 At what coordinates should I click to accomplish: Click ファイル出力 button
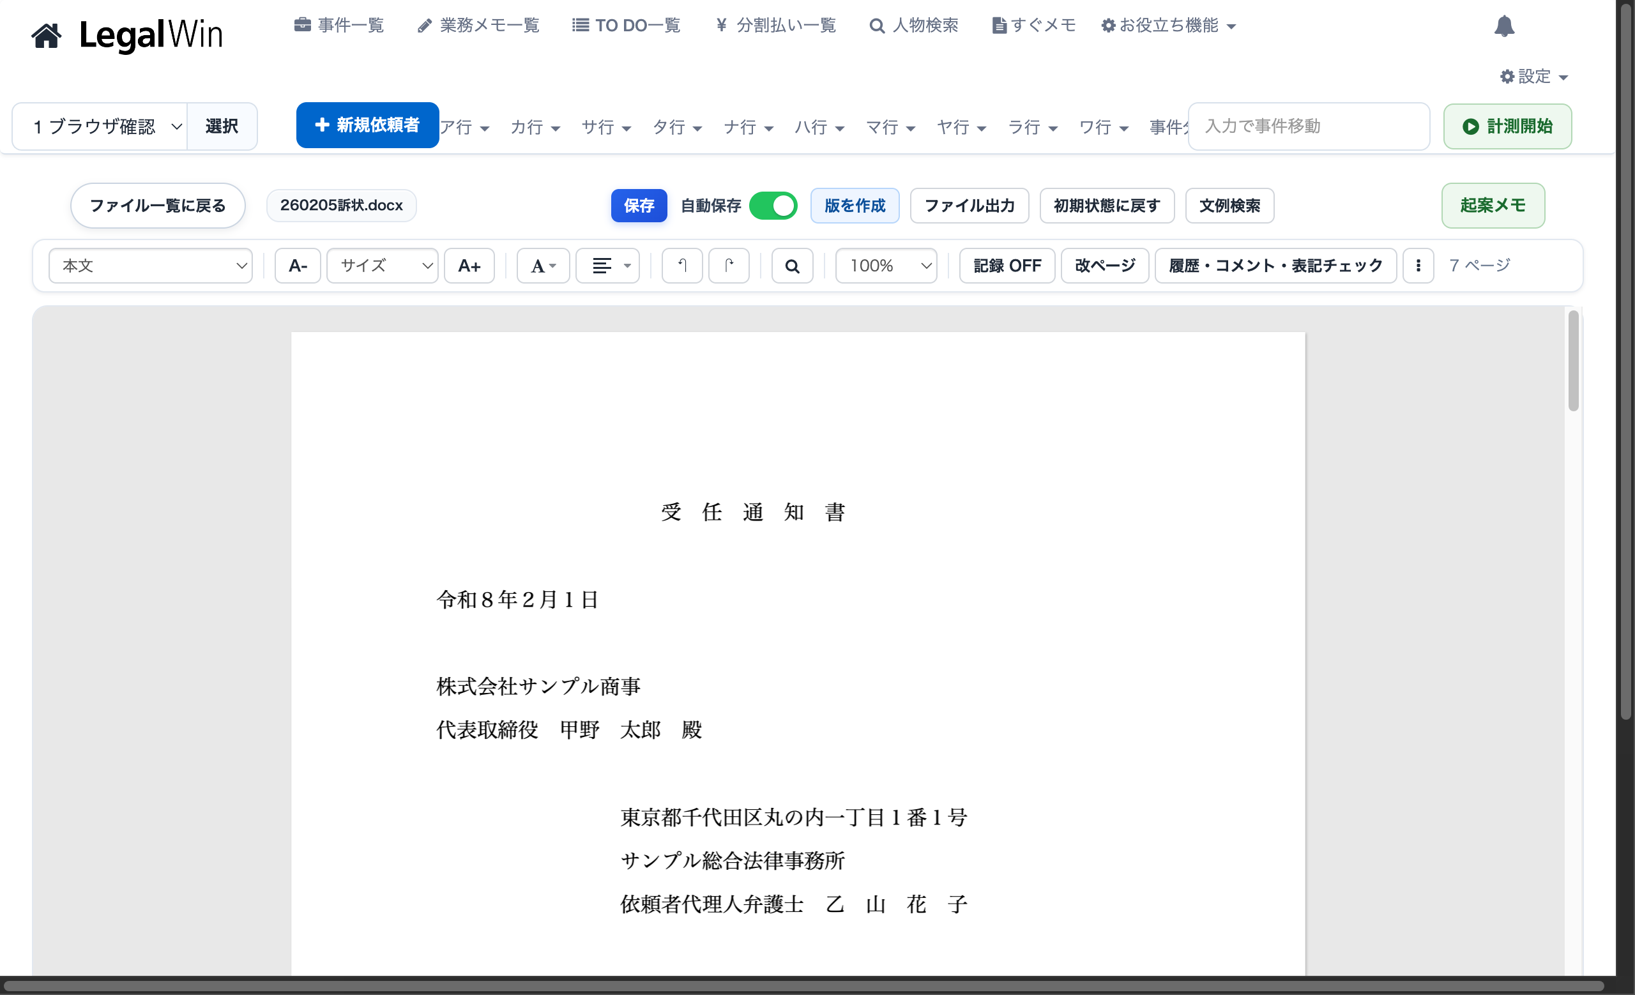[x=970, y=206]
